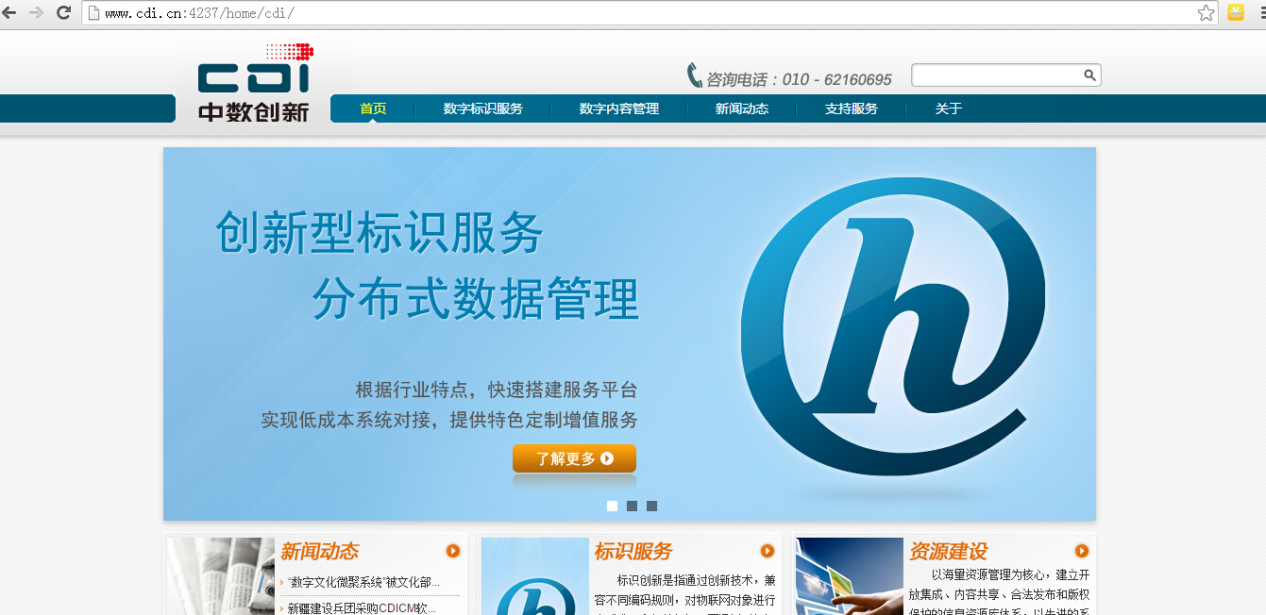Click the 了解更多 button
This screenshot has height=615, width=1266.
[x=574, y=458]
